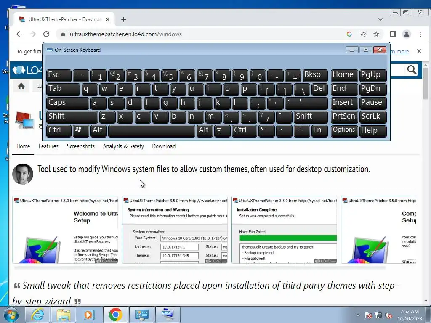Click the left arrow key on keyboard
The width and height of the screenshot is (431, 323).
(x=266, y=130)
